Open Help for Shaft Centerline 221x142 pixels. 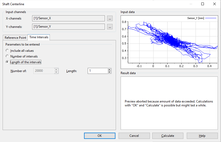click(x=202, y=136)
